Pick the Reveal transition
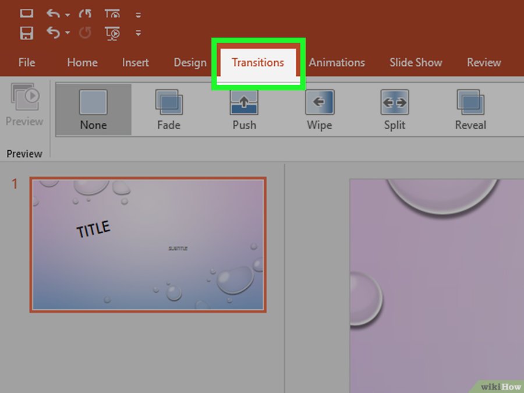Image resolution: width=524 pixels, height=393 pixels. pos(470,109)
